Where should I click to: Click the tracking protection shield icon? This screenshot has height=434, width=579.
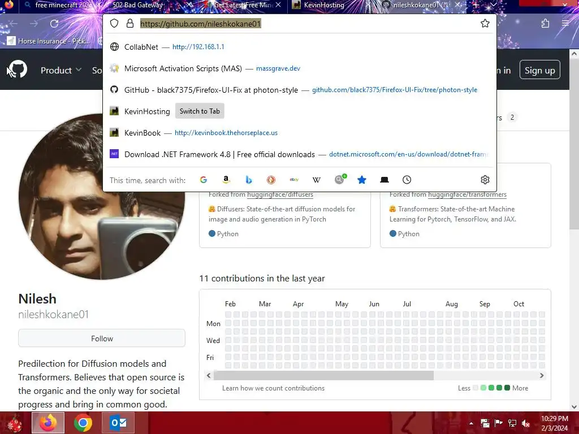click(x=114, y=24)
